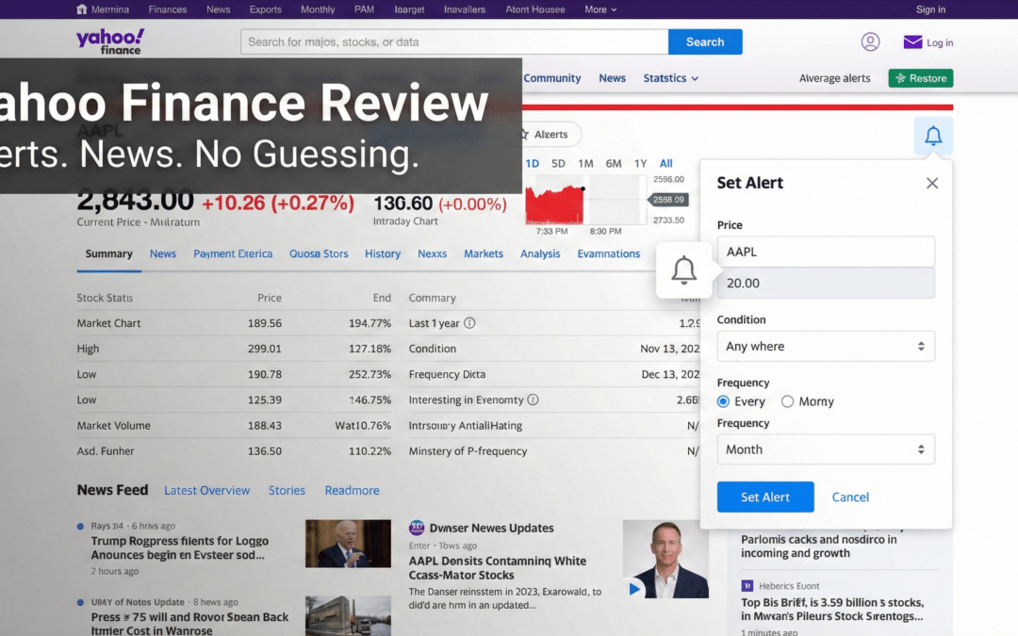Click info icon next to Interesting in Evenomty
The width and height of the screenshot is (1018, 636).
click(533, 400)
